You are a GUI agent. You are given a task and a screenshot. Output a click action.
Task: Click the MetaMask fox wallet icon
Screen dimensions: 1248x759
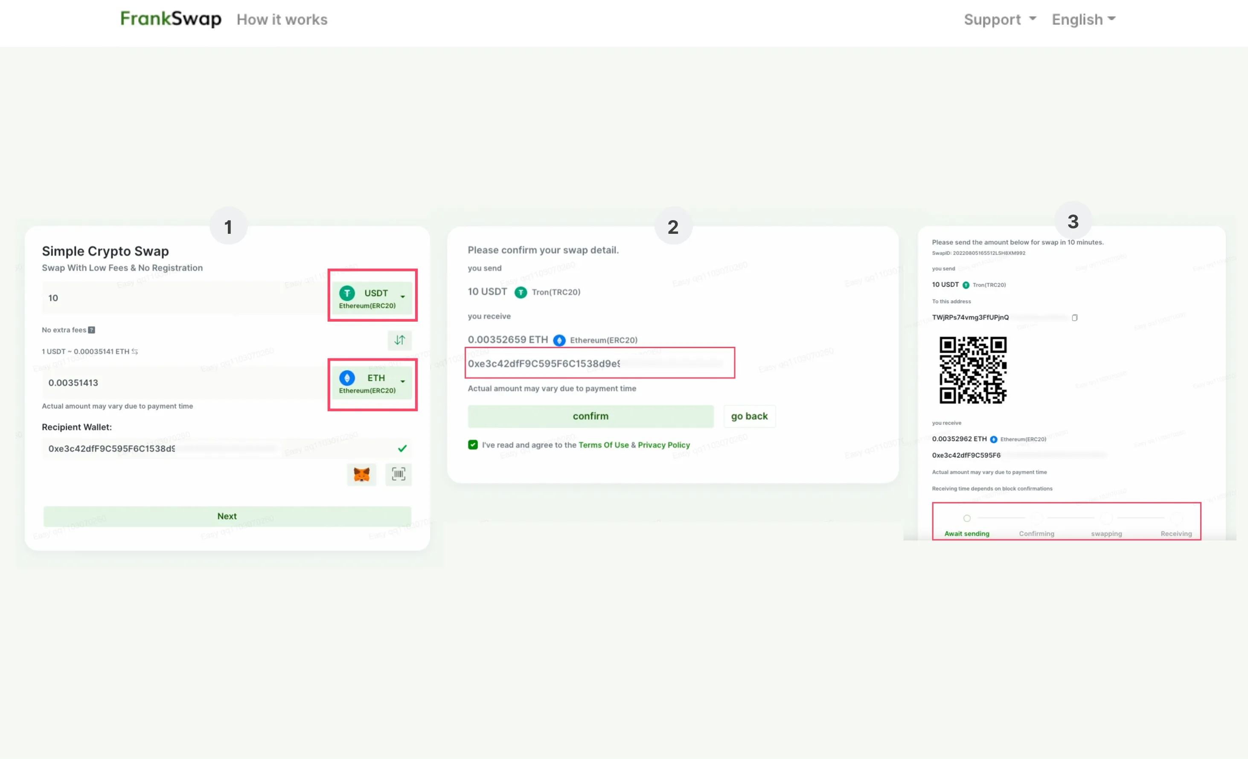pyautogui.click(x=361, y=474)
